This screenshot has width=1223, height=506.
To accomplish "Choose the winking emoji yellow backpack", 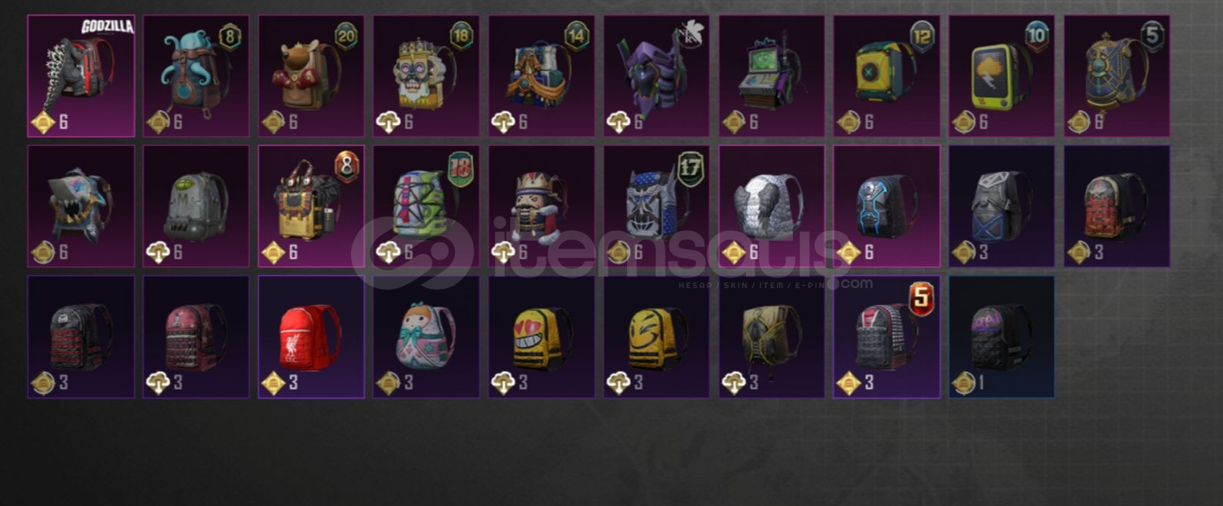I will coord(656,337).
